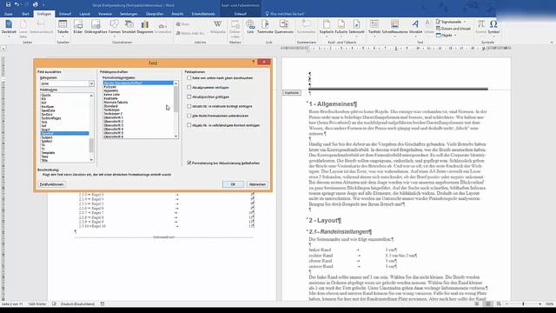The height and width of the screenshot is (313, 556).
Task: Select 'Quote' in Feldnamen list
Action: (46, 95)
